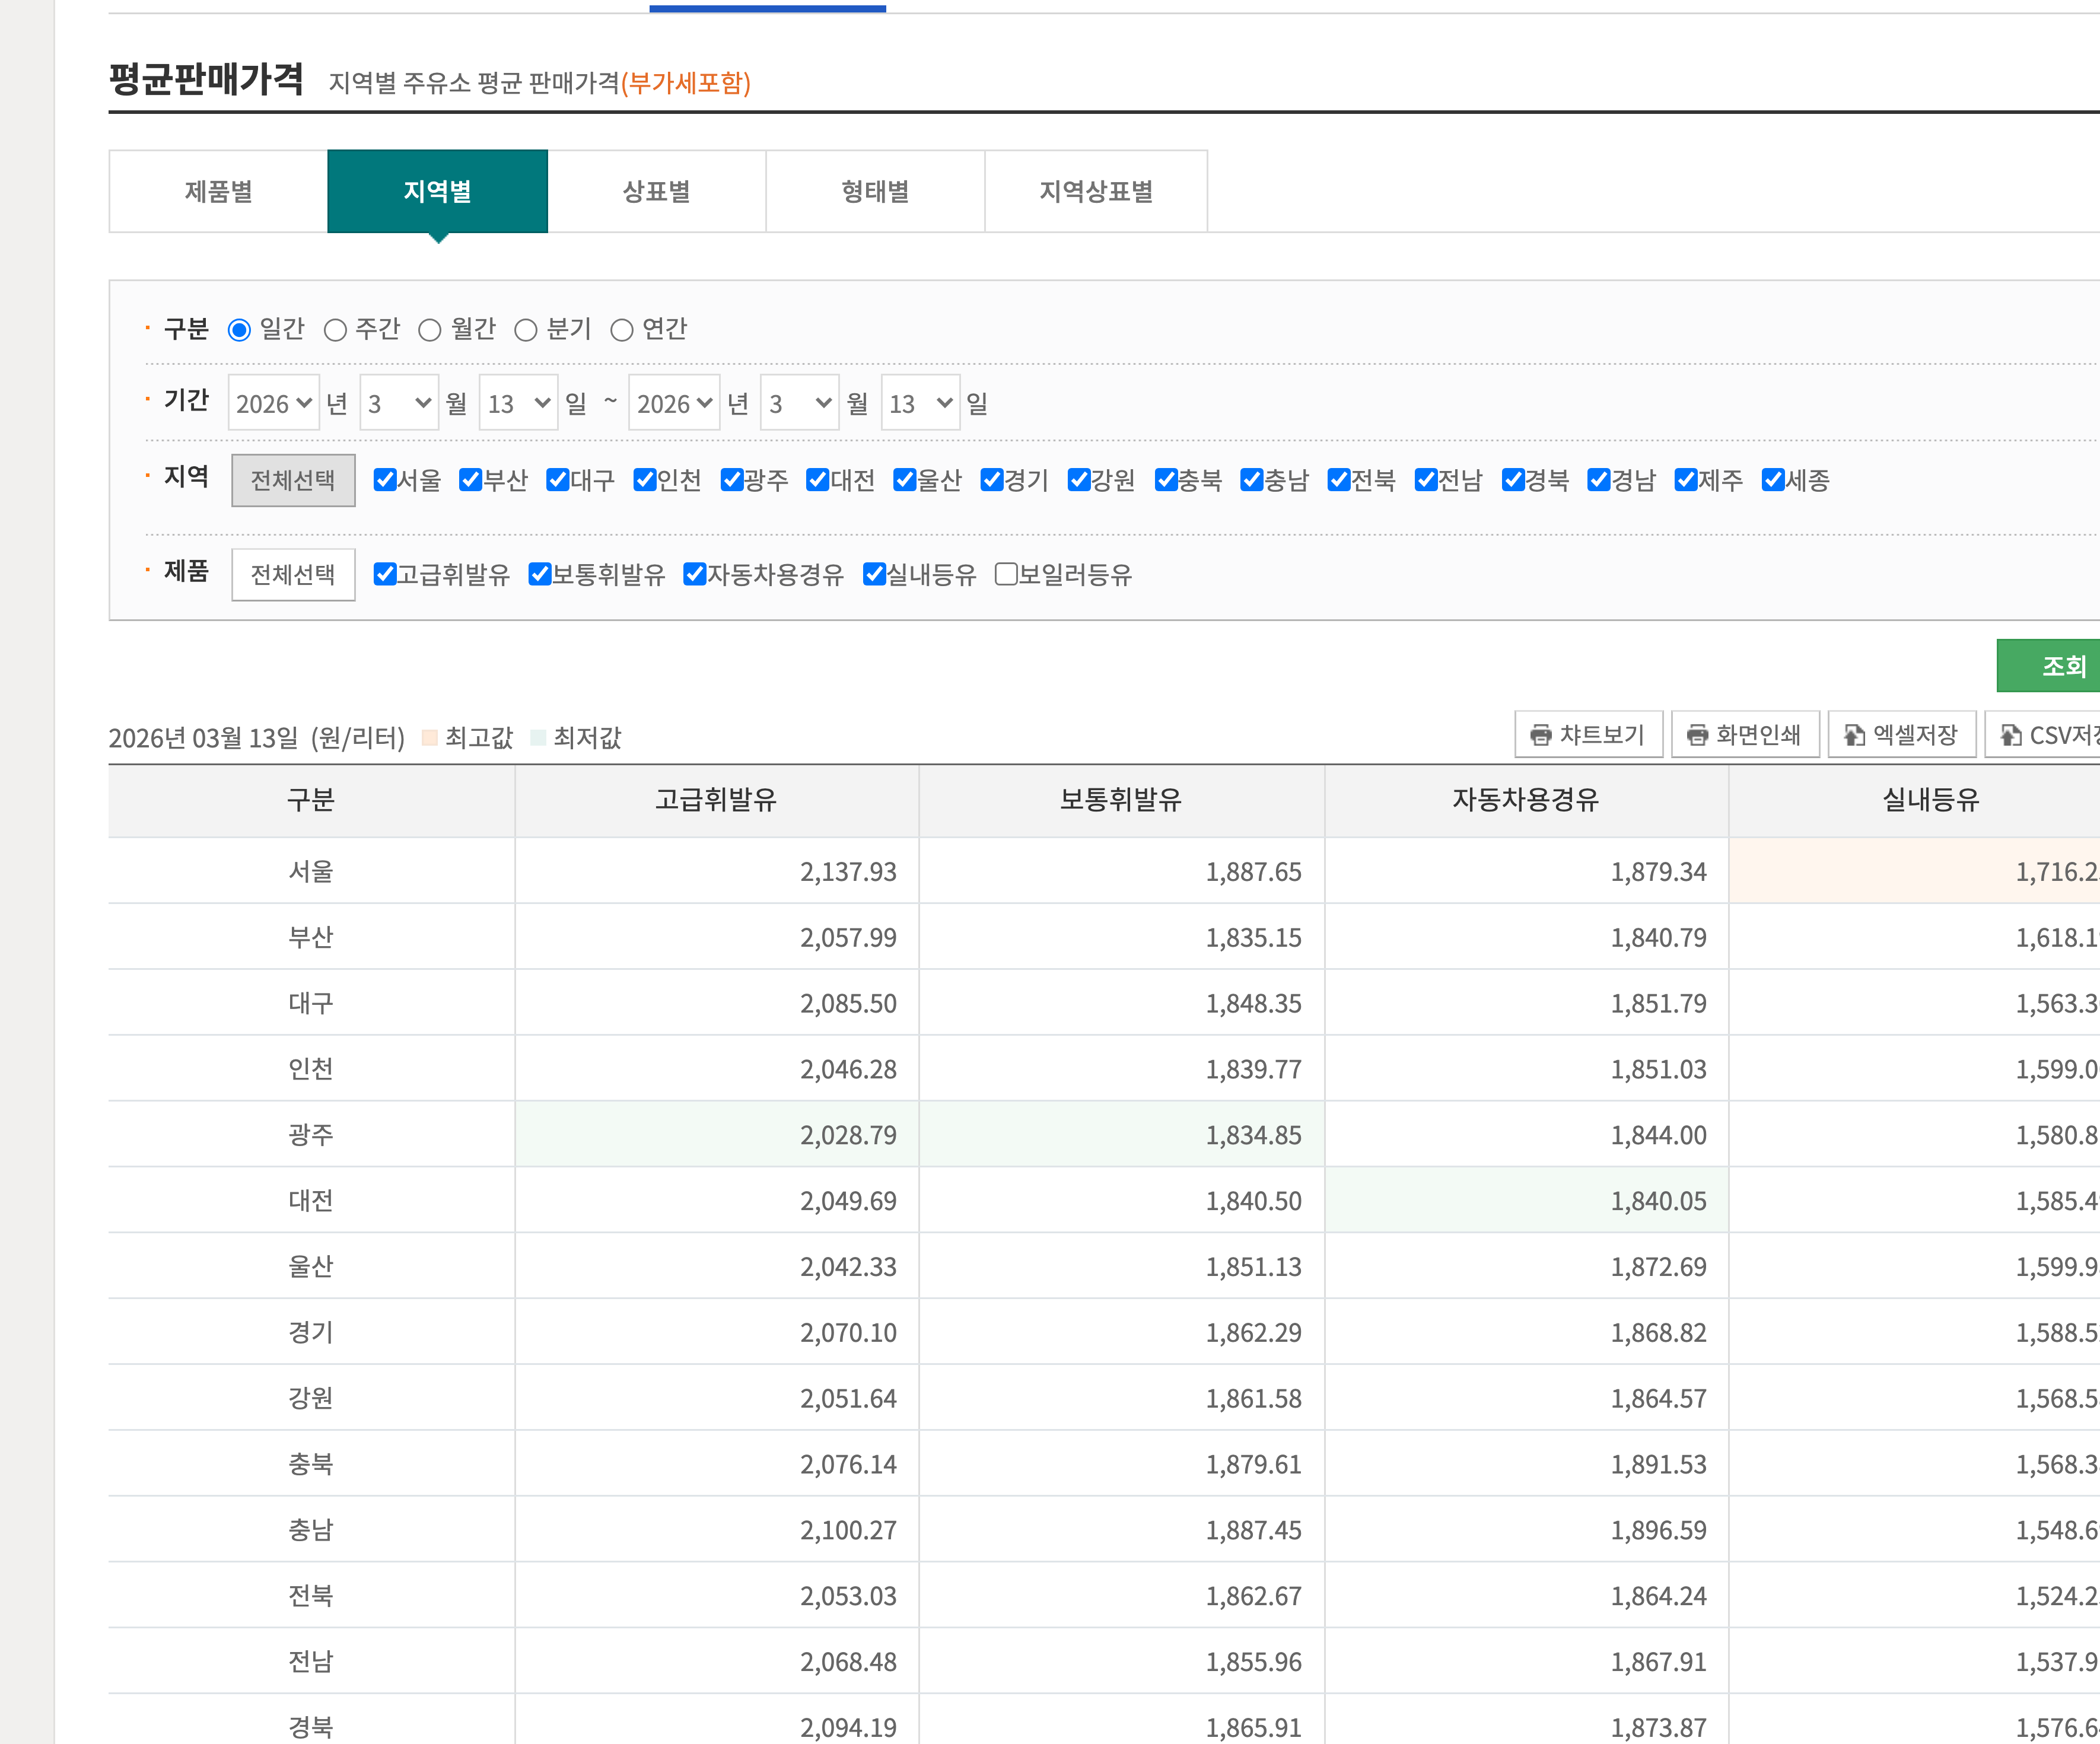Select the 연간 period radio button

click(623, 329)
